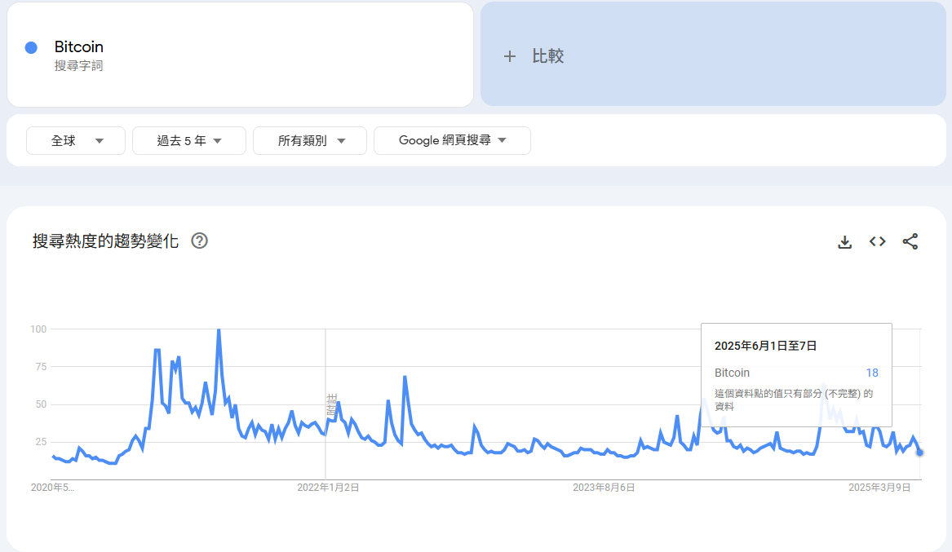The width and height of the screenshot is (952, 552).
Task: Share the trend chart
Action: (x=910, y=241)
